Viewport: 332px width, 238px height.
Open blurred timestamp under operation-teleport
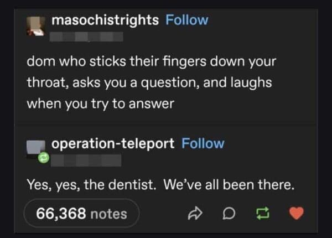86,161
